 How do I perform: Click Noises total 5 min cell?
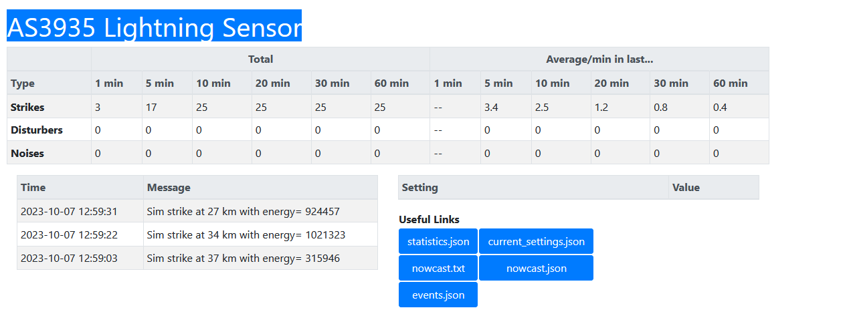(167, 153)
